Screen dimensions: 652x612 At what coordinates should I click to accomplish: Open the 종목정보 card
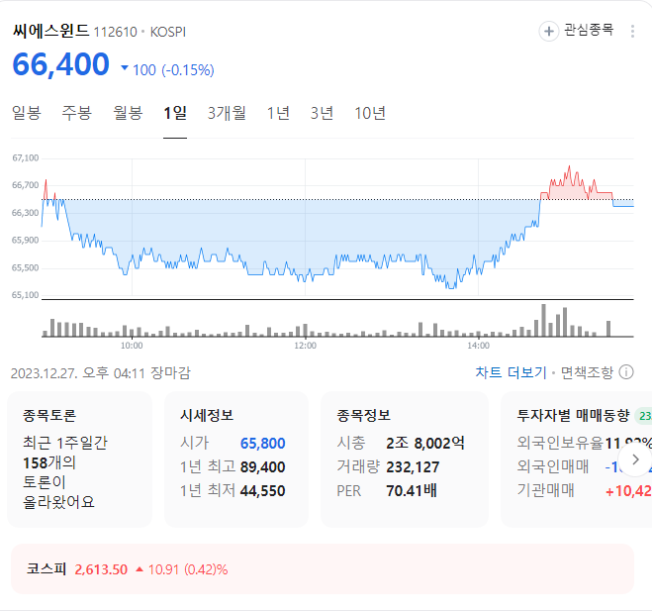point(405,459)
